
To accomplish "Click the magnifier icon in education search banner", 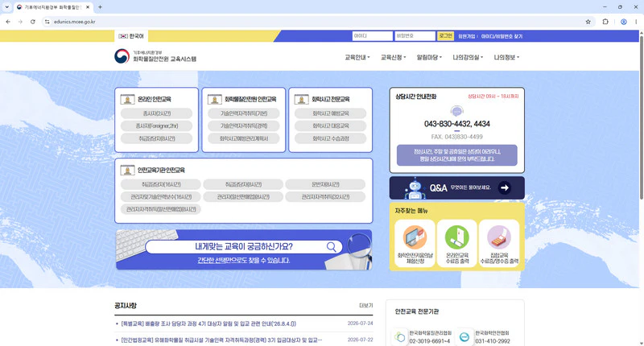I will 331,247.
